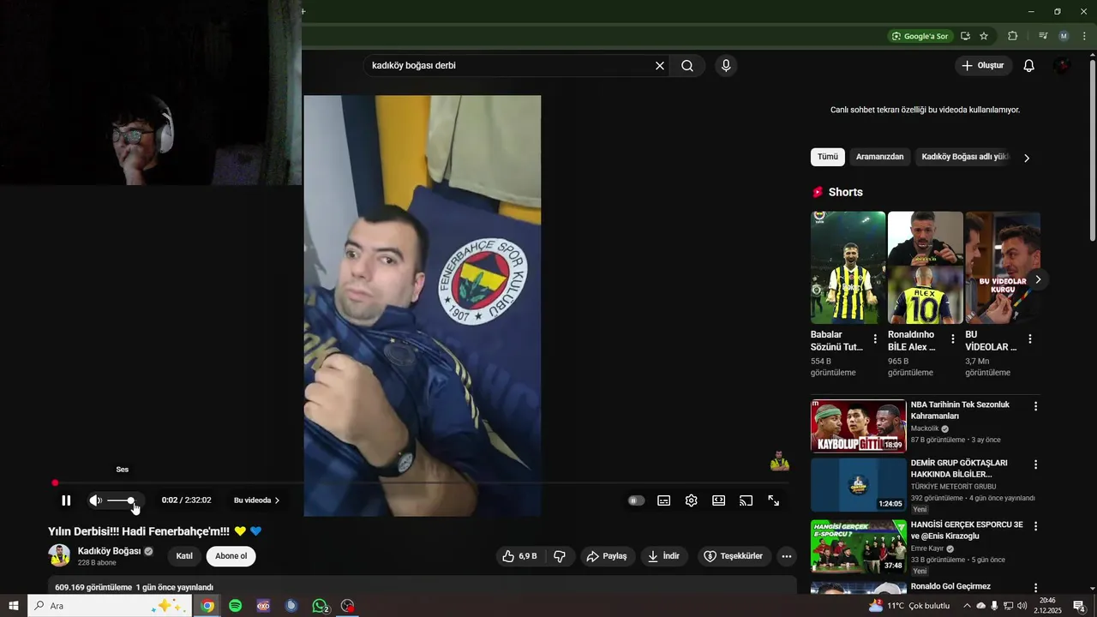This screenshot has width=1097, height=617.
Task: Mute the video volume icon
Action: pos(96,500)
